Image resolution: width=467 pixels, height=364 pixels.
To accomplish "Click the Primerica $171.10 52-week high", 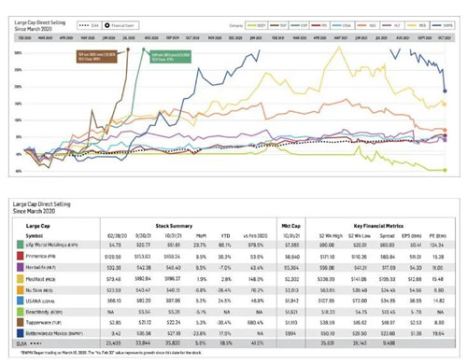I will 327,257.
